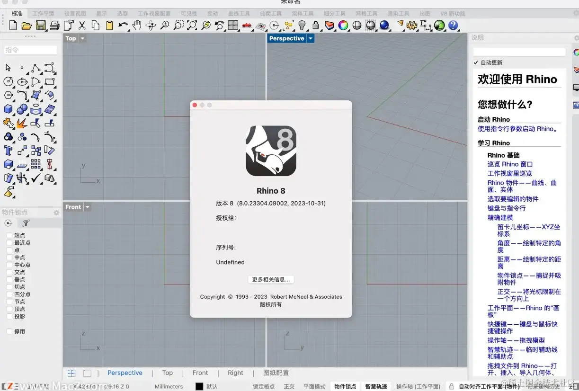Open the Front viewport dropdown arrow
Image resolution: width=579 pixels, height=391 pixels.
tap(87, 207)
